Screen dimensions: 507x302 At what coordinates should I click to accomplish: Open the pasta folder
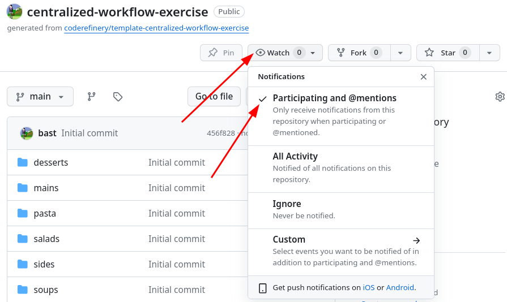tap(45, 213)
